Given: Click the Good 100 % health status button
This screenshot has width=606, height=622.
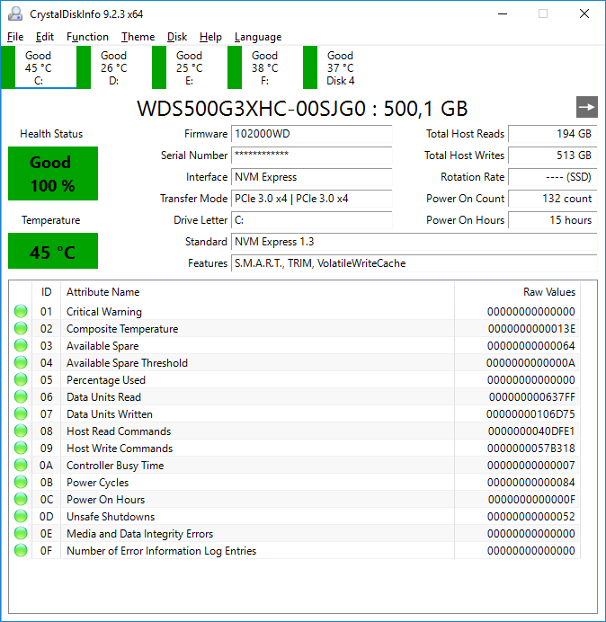Looking at the screenshot, I should click(53, 173).
